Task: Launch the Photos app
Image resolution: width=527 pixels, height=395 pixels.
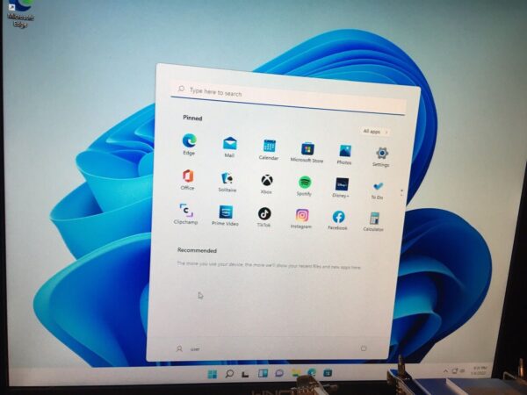Action: (x=345, y=154)
